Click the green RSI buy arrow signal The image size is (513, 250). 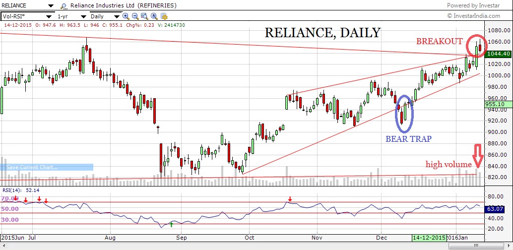(x=171, y=224)
